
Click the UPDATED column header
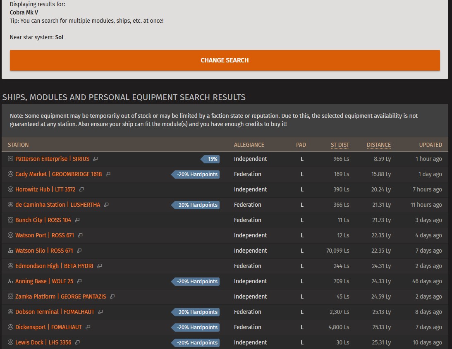point(430,145)
